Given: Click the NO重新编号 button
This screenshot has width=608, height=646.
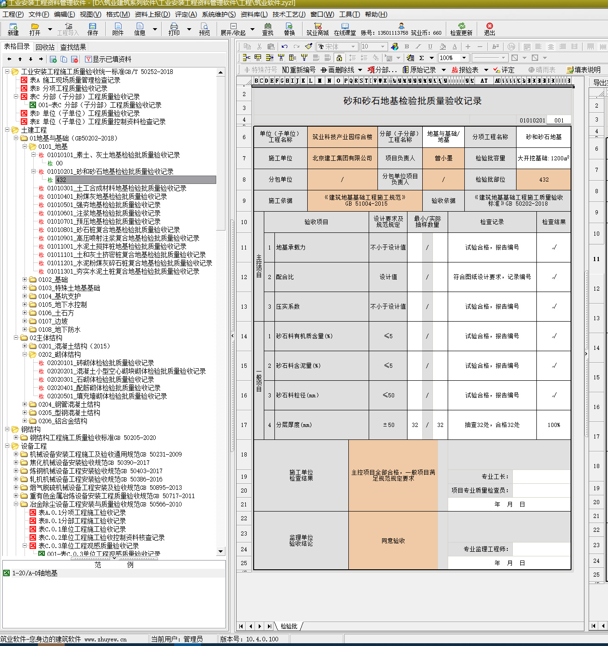Looking at the screenshot, I should pos(298,70).
